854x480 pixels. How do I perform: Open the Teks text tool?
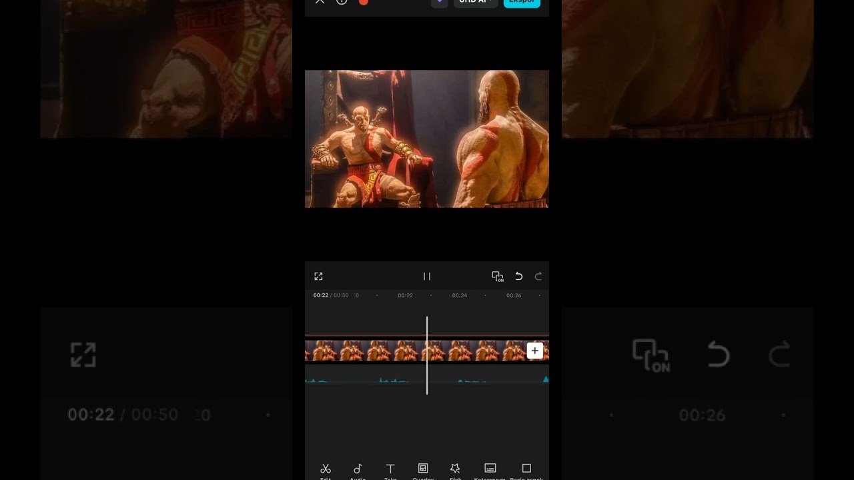tap(390, 471)
